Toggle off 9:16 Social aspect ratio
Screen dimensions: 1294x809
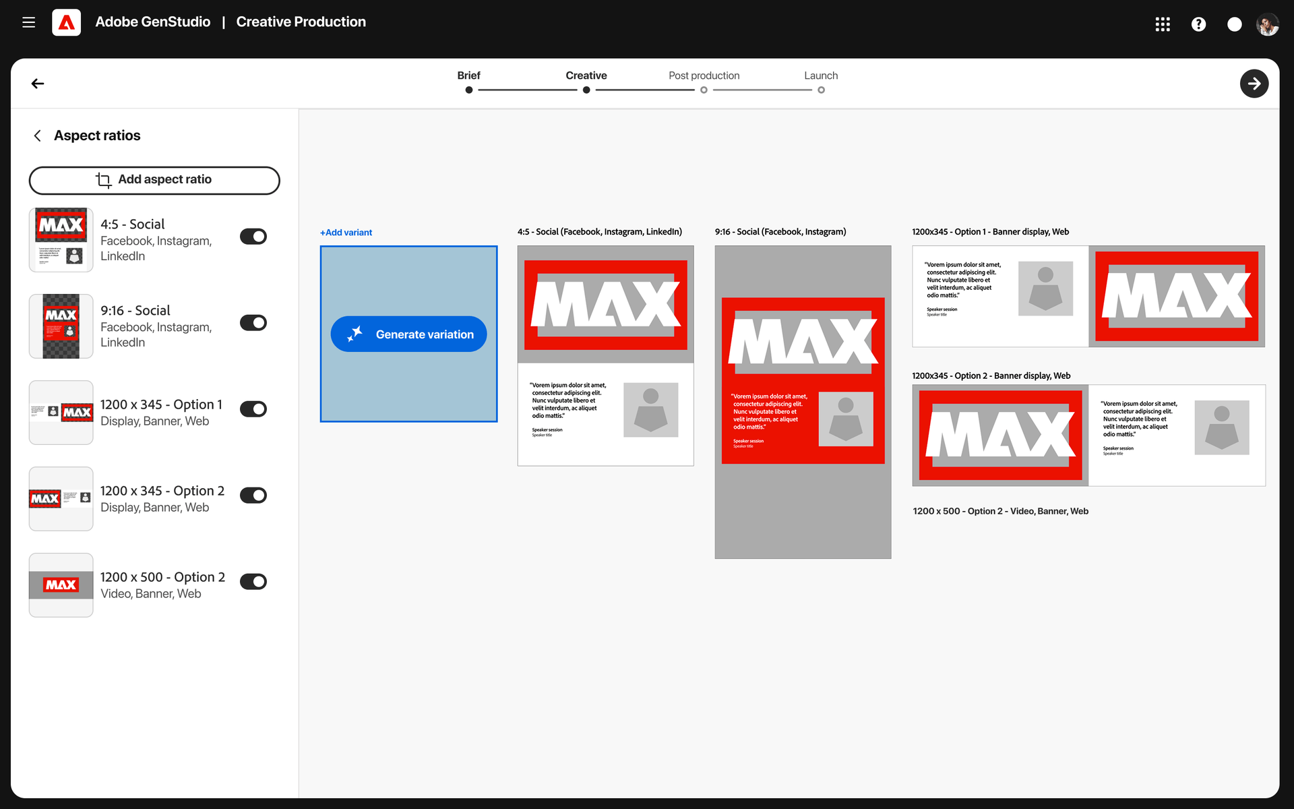253,323
